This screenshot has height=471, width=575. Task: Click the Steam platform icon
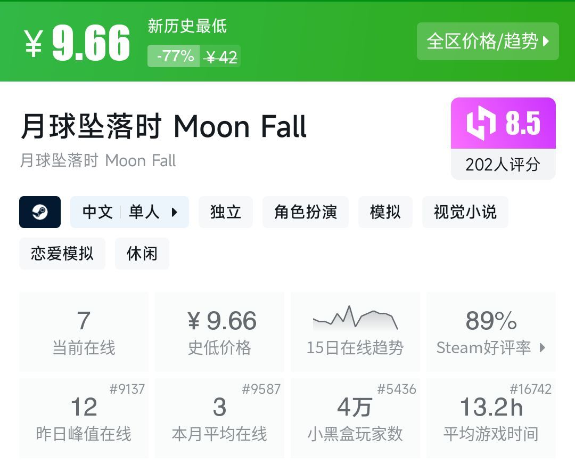[x=40, y=212]
